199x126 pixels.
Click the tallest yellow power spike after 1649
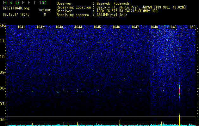click(180, 120)
